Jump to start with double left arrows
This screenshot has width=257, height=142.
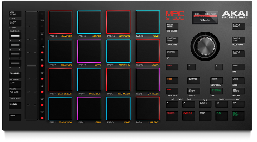tap(222, 104)
